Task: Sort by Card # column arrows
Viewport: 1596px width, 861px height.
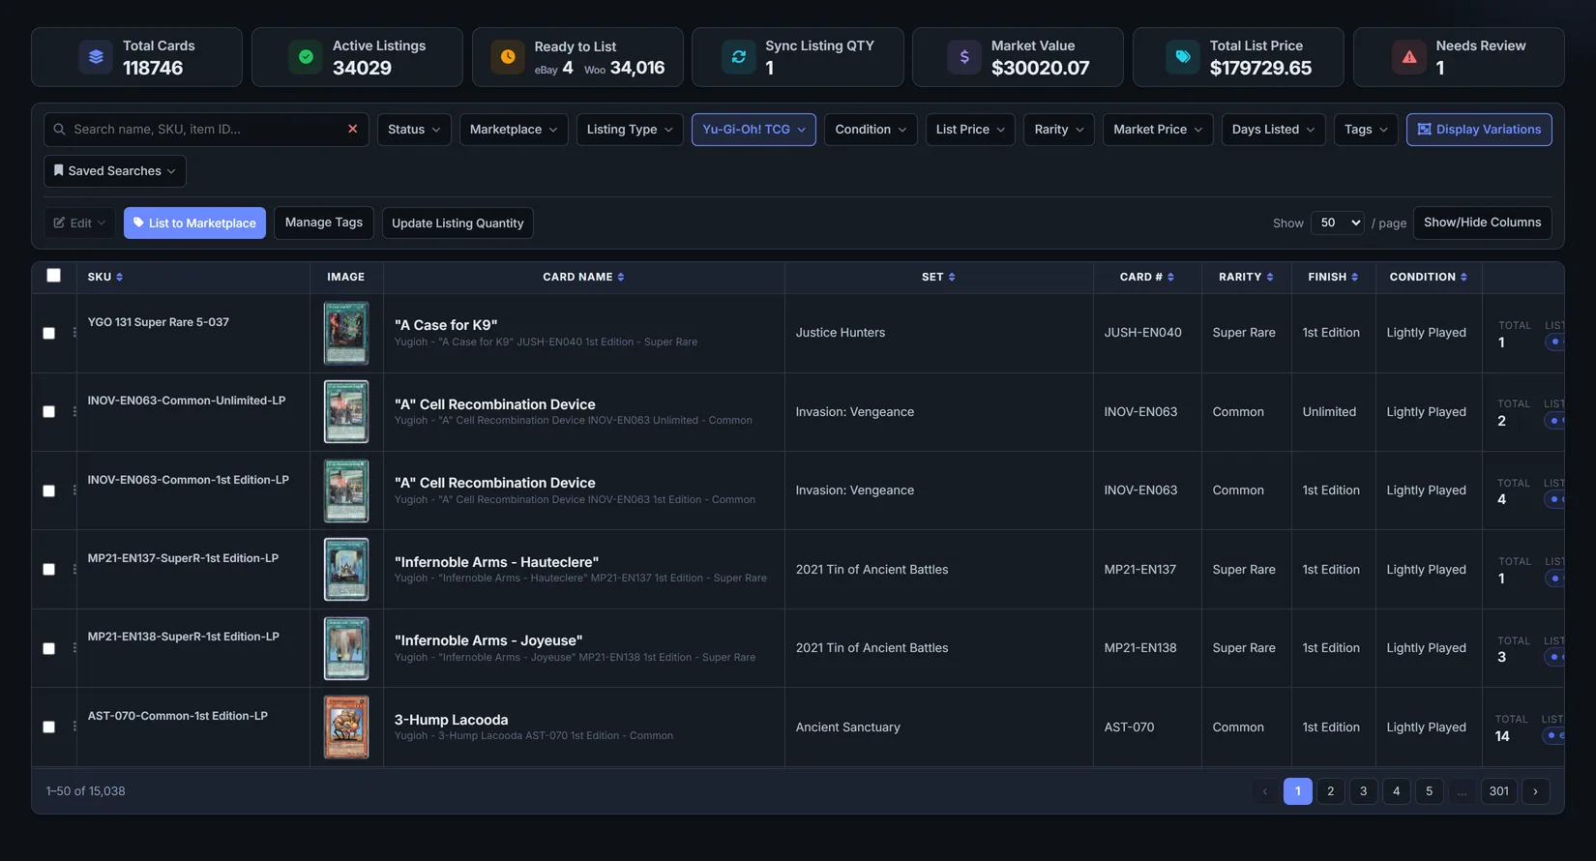Action: click(1170, 277)
